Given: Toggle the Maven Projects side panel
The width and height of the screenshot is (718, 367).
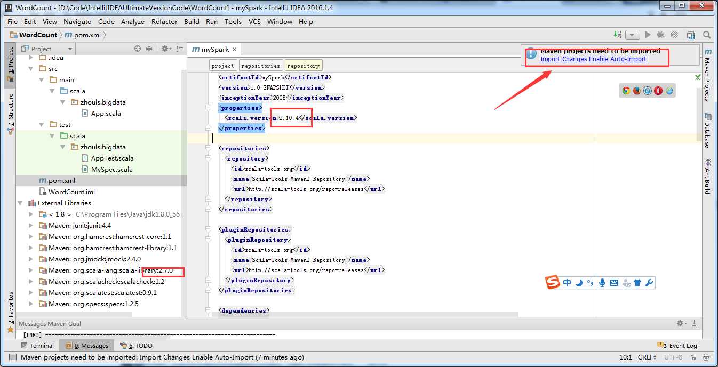Looking at the screenshot, I should pyautogui.click(x=707, y=75).
